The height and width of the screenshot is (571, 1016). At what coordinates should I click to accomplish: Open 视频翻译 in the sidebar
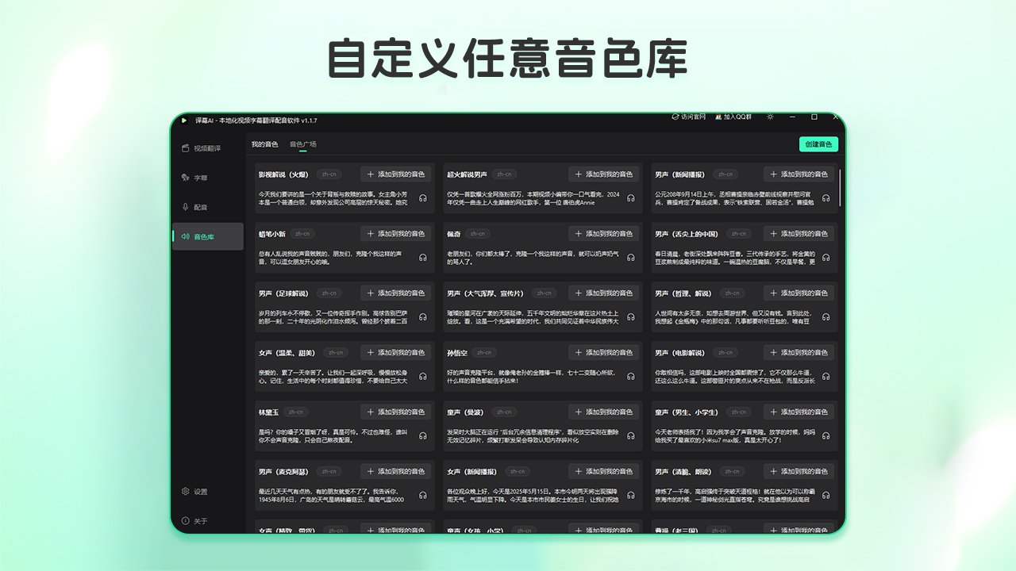208,148
